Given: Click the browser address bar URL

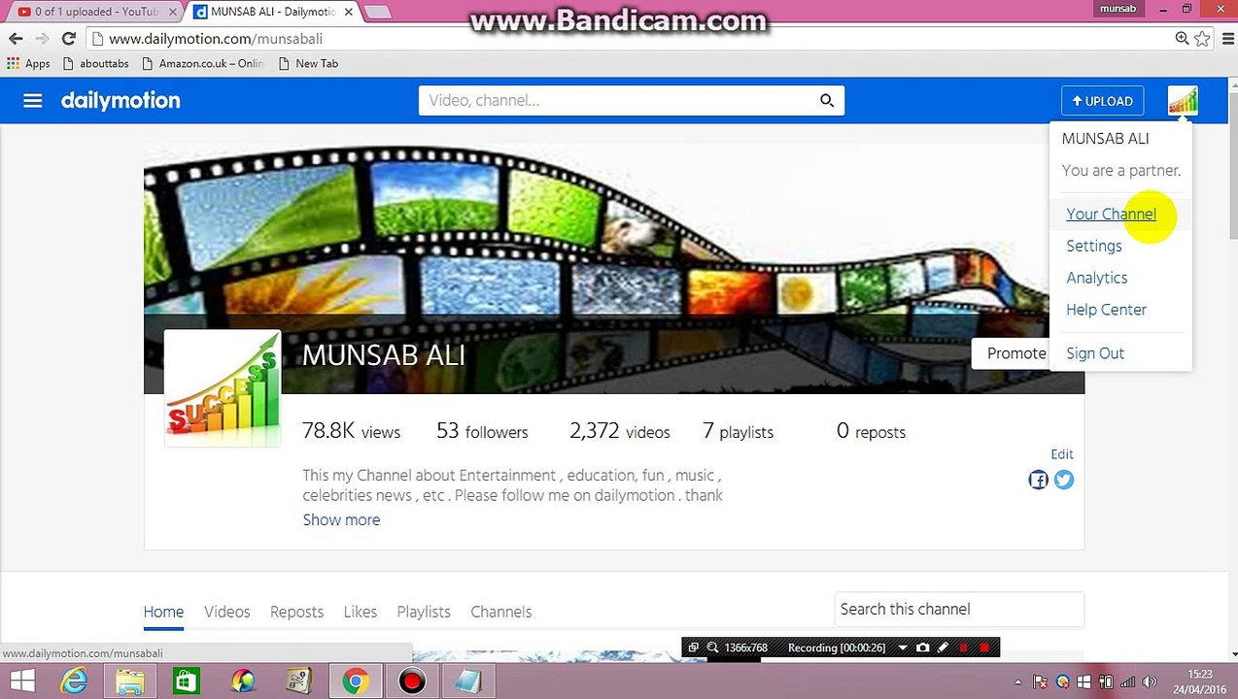Looking at the screenshot, I should click(x=216, y=39).
